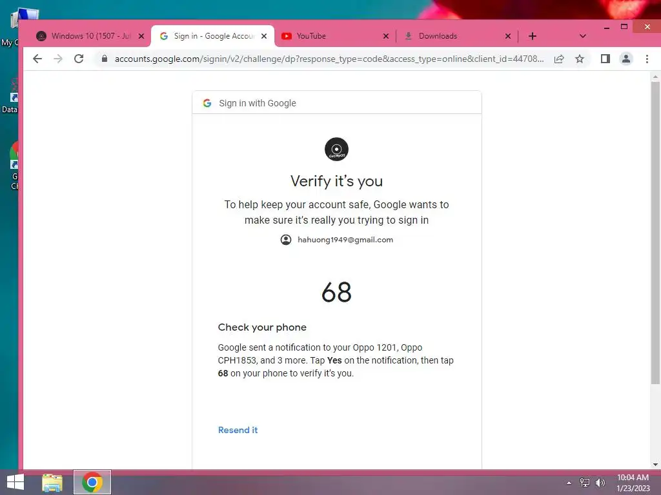
Task: Click scrollbar down arrow
Action: click(x=655, y=465)
